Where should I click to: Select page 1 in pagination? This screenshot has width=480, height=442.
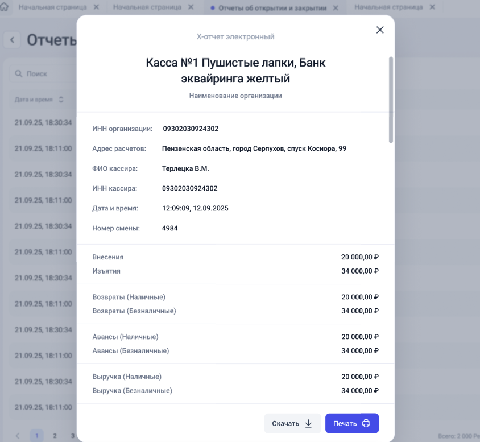coord(37,436)
